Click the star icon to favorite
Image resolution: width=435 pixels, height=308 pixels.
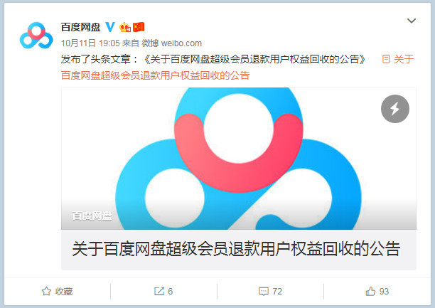(x=46, y=291)
